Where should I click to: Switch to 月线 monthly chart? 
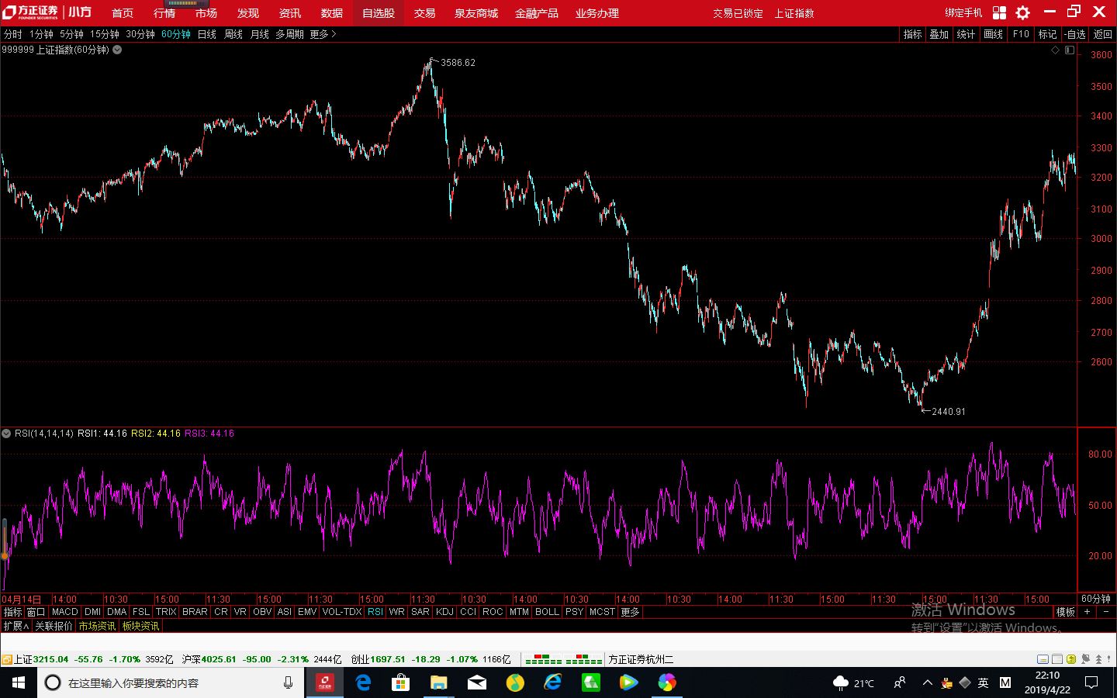point(260,34)
